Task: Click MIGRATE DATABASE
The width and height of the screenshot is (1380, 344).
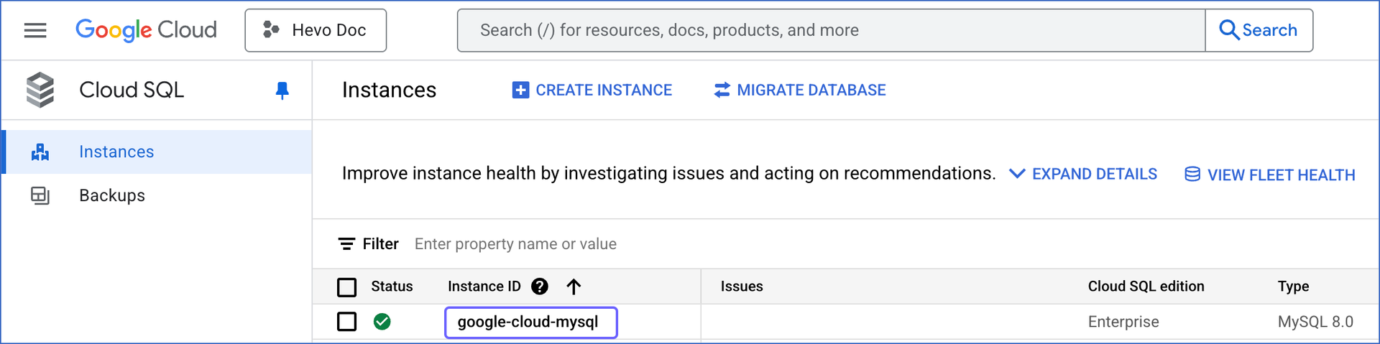Action: [x=799, y=90]
